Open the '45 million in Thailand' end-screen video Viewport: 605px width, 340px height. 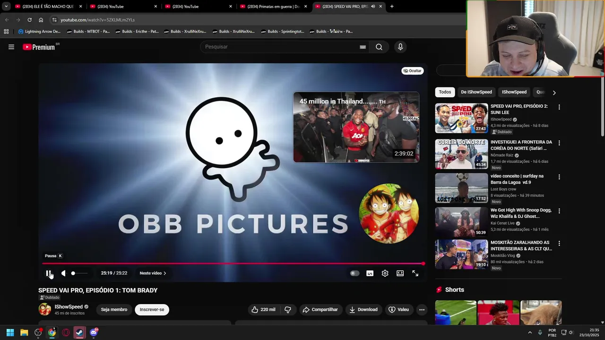tap(356, 127)
